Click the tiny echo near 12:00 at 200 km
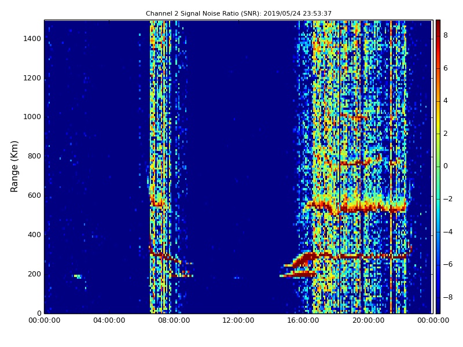The width and height of the screenshot is (463, 347). coord(237,278)
